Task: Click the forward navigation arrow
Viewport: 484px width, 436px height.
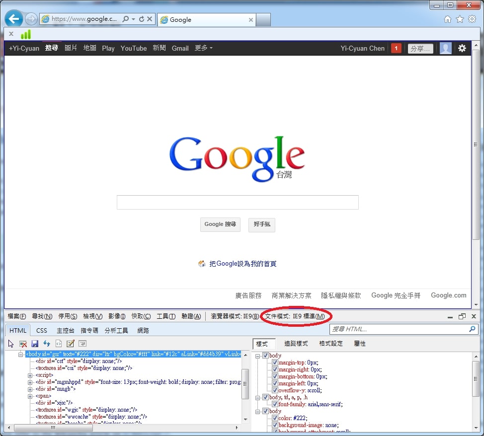Action: coord(30,19)
